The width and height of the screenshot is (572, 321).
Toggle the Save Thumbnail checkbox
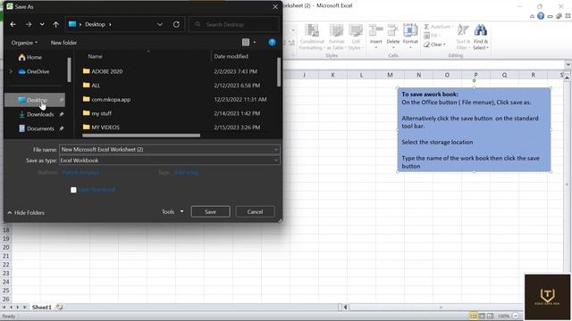click(73, 190)
